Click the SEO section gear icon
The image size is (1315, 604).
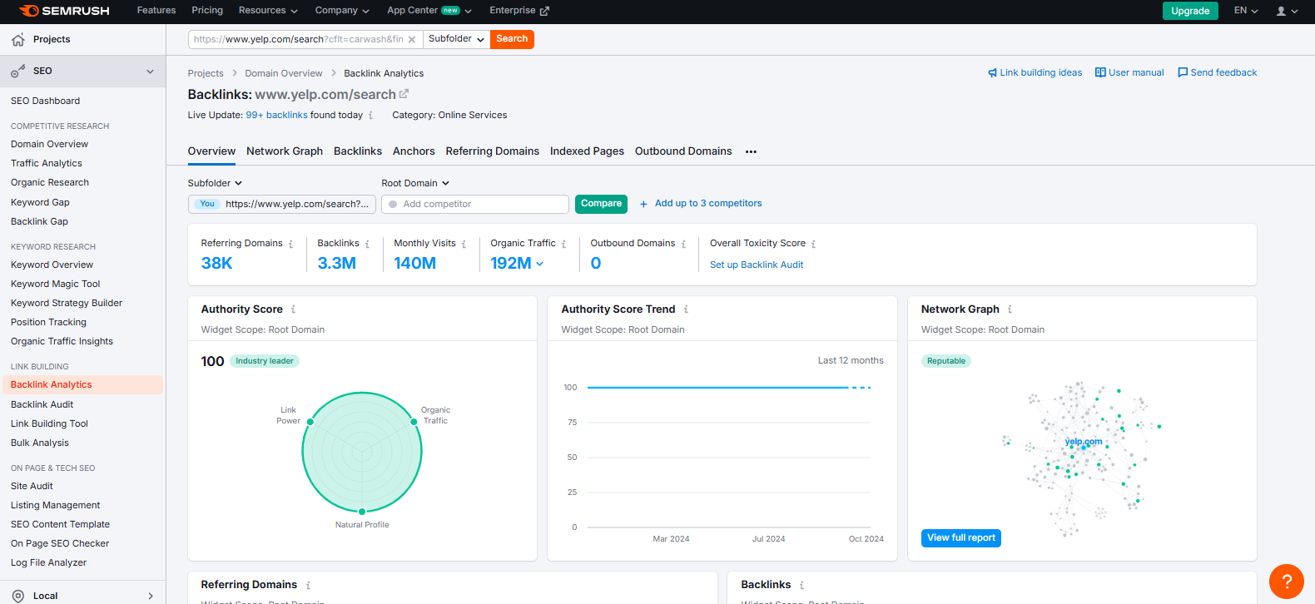click(17, 72)
